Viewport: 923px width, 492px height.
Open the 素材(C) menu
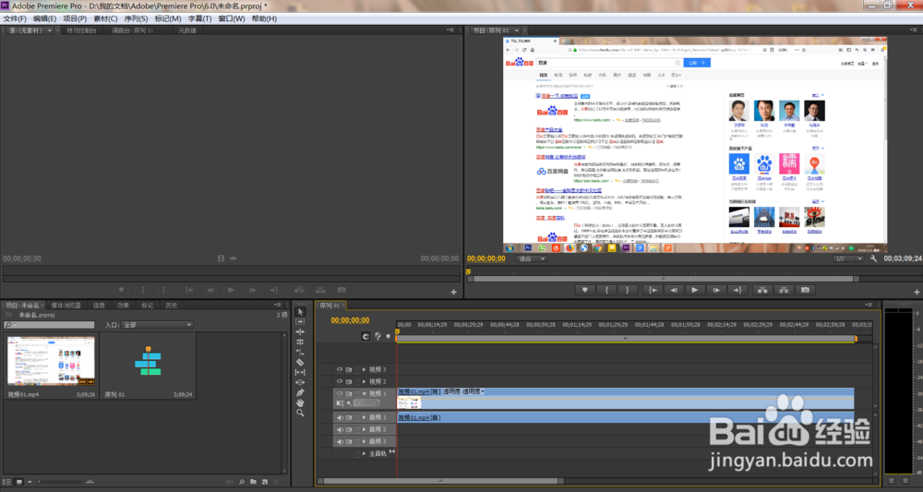105,18
